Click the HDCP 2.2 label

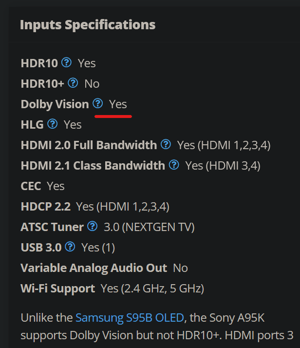pos(46,207)
